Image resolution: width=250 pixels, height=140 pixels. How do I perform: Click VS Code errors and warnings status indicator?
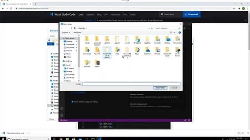coord(64,120)
